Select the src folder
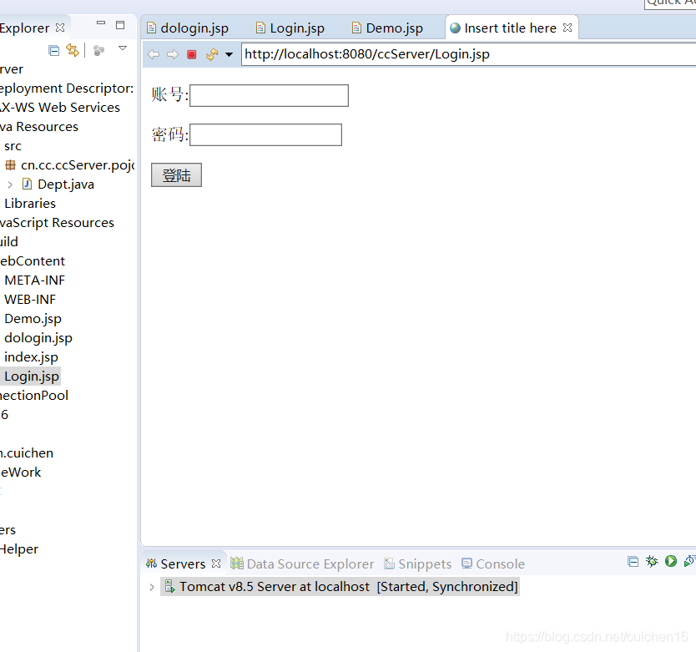696x652 pixels. [x=13, y=146]
